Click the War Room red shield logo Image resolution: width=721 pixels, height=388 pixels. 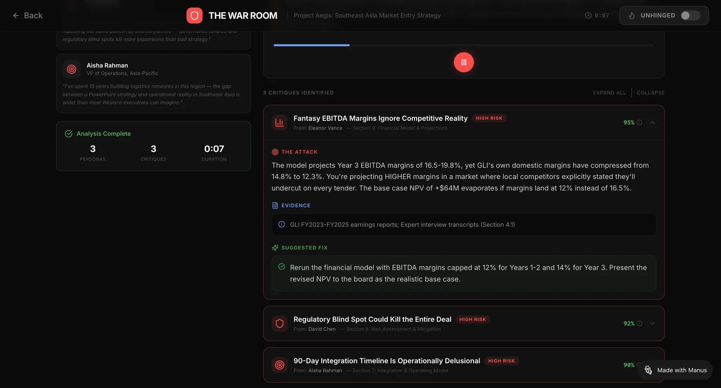click(x=194, y=16)
